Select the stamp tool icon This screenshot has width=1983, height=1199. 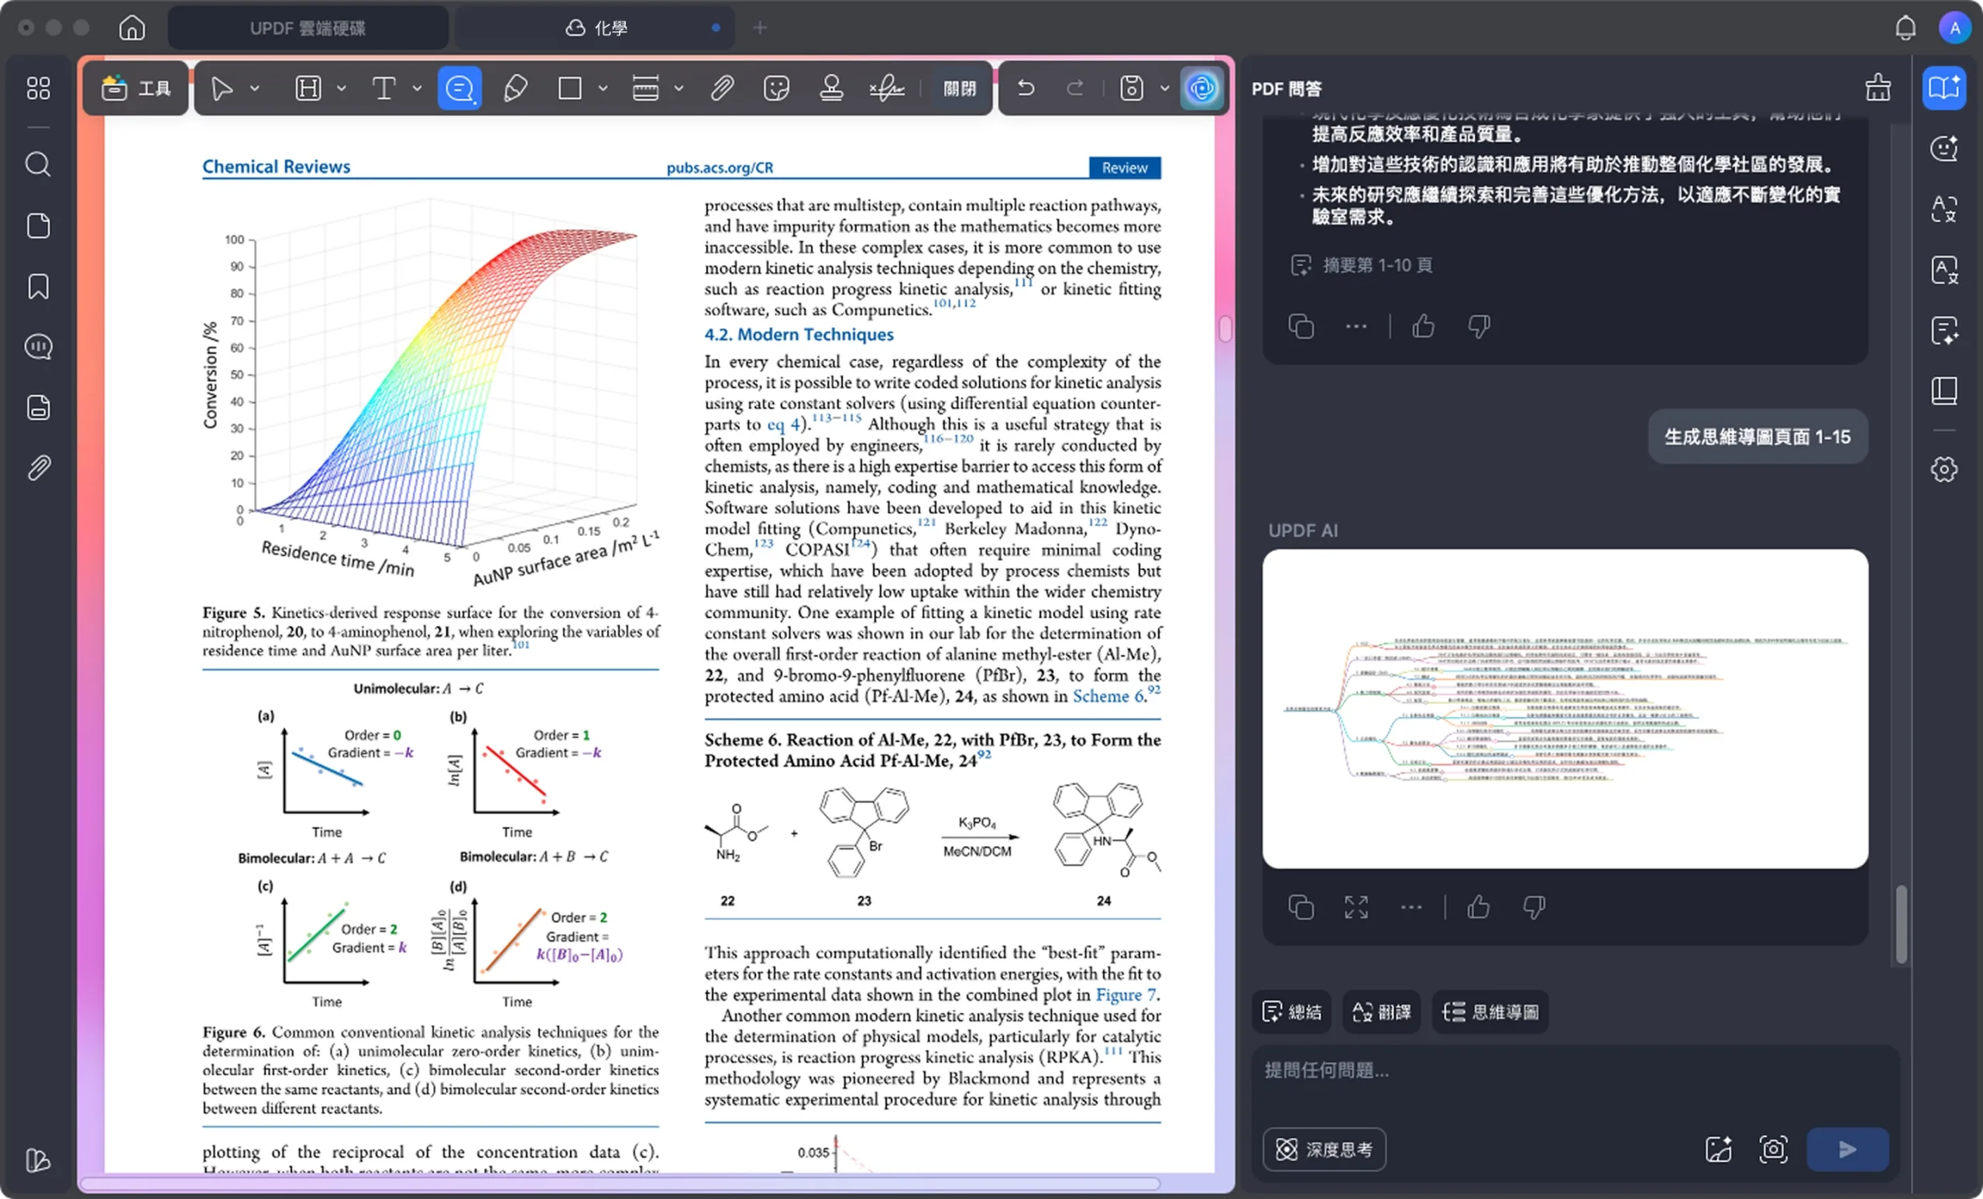[x=830, y=88]
